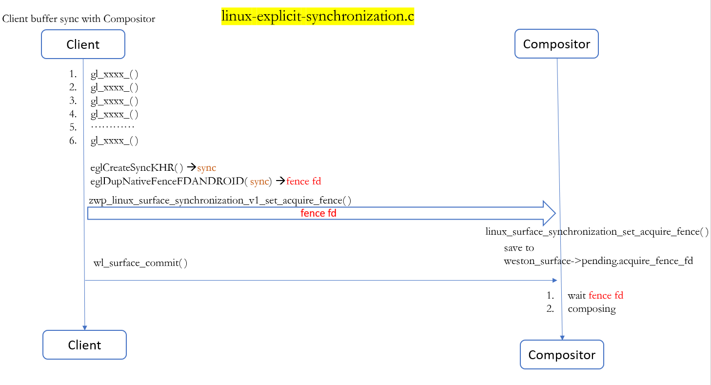Click the upper Compositor box at the lifeline start
711x385 pixels.
556,44
